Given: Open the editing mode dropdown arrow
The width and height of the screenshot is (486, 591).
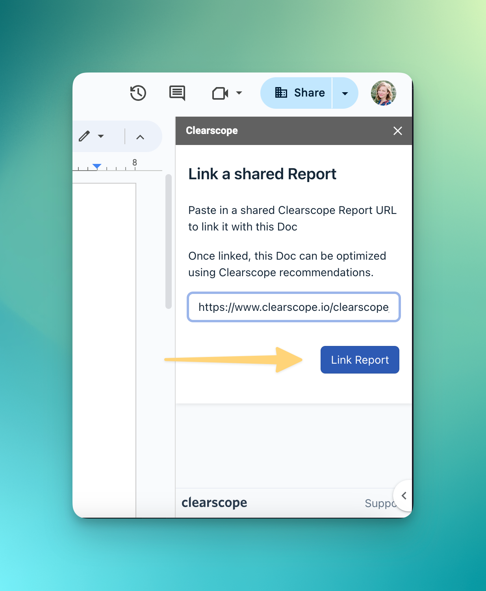Looking at the screenshot, I should 101,136.
